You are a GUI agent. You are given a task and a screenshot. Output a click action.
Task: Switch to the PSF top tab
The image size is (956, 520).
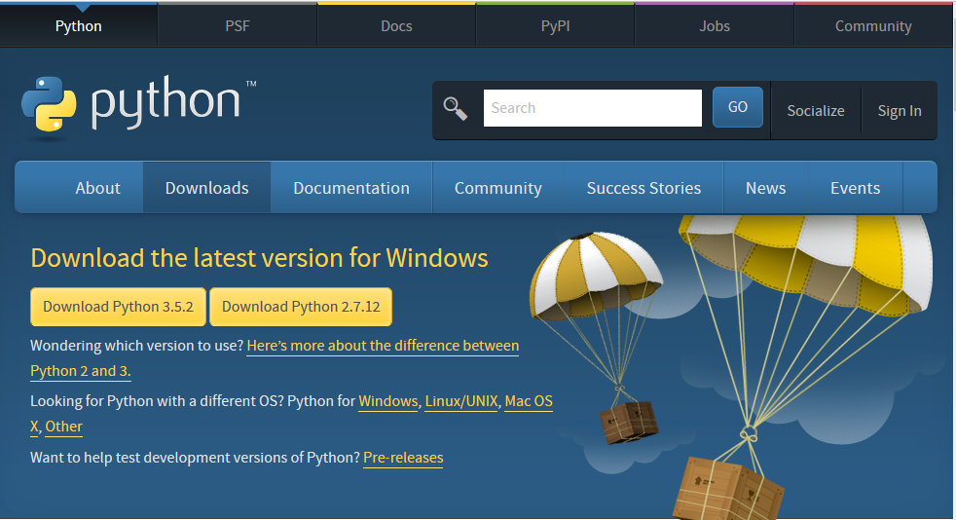(238, 26)
